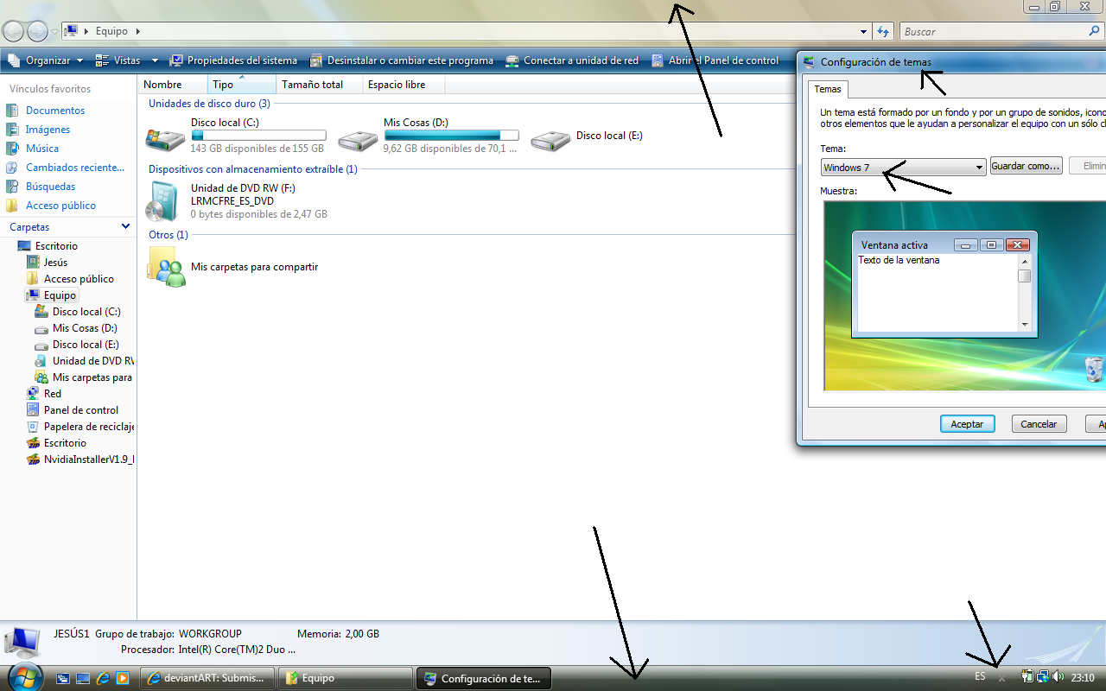Click the Back navigation arrow
Image resolution: width=1106 pixels, height=691 pixels.
click(x=14, y=32)
